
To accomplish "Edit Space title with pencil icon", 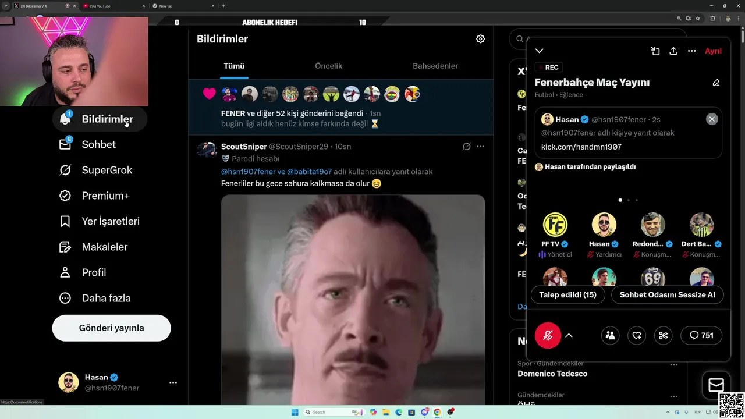I will tap(716, 83).
